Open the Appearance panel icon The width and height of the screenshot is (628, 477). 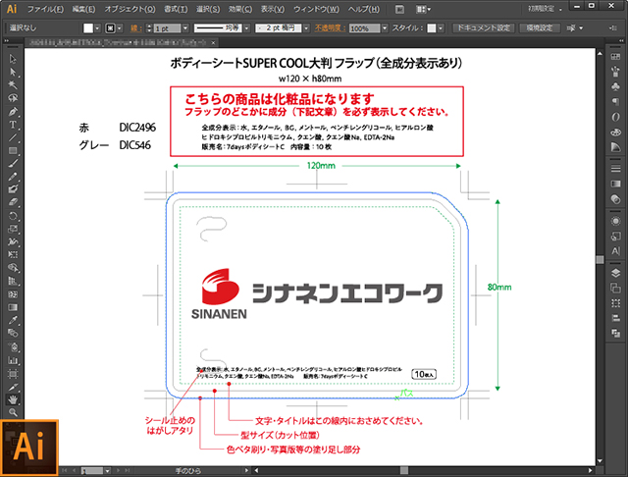click(x=615, y=221)
